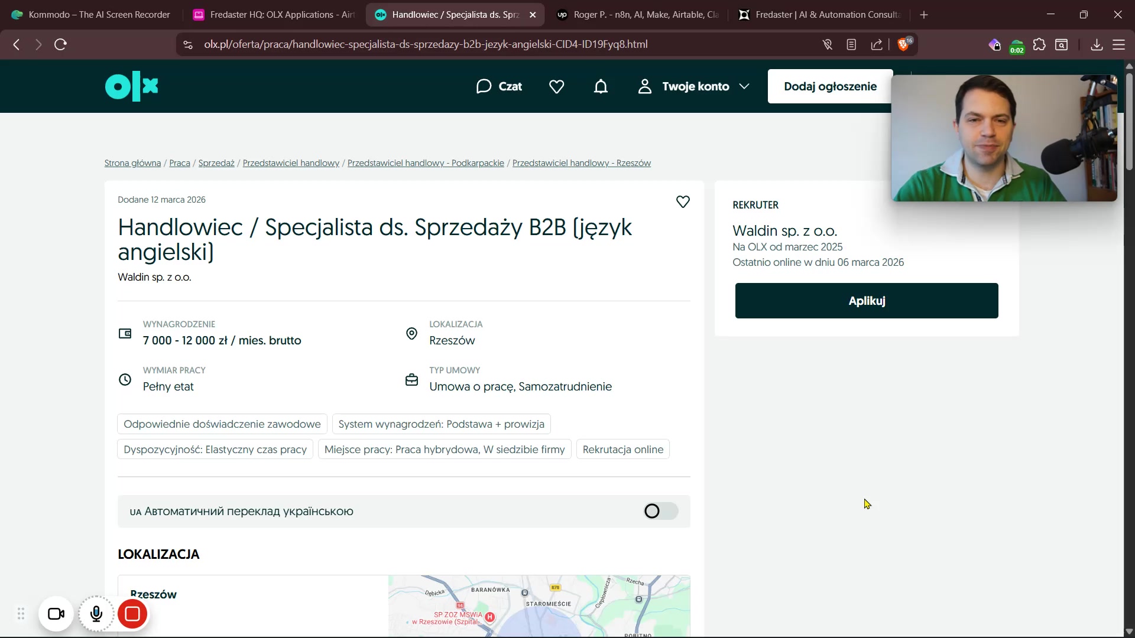
Task: Click the address bar URL field
Action: click(x=426, y=44)
